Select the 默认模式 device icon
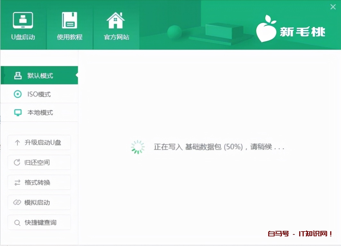 pos(18,75)
